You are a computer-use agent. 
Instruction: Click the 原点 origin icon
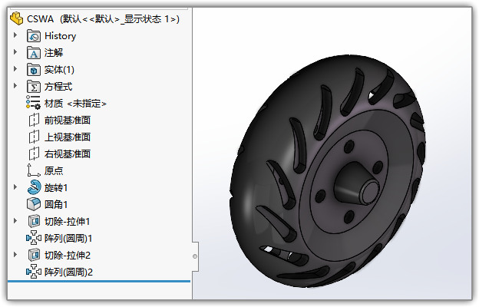pyautogui.click(x=34, y=170)
